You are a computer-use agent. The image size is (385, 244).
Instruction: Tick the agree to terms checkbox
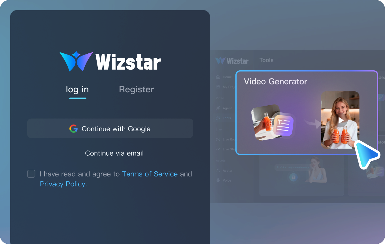(31, 174)
